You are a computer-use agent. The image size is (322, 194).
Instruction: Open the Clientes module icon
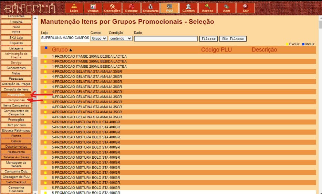tap(188, 8)
